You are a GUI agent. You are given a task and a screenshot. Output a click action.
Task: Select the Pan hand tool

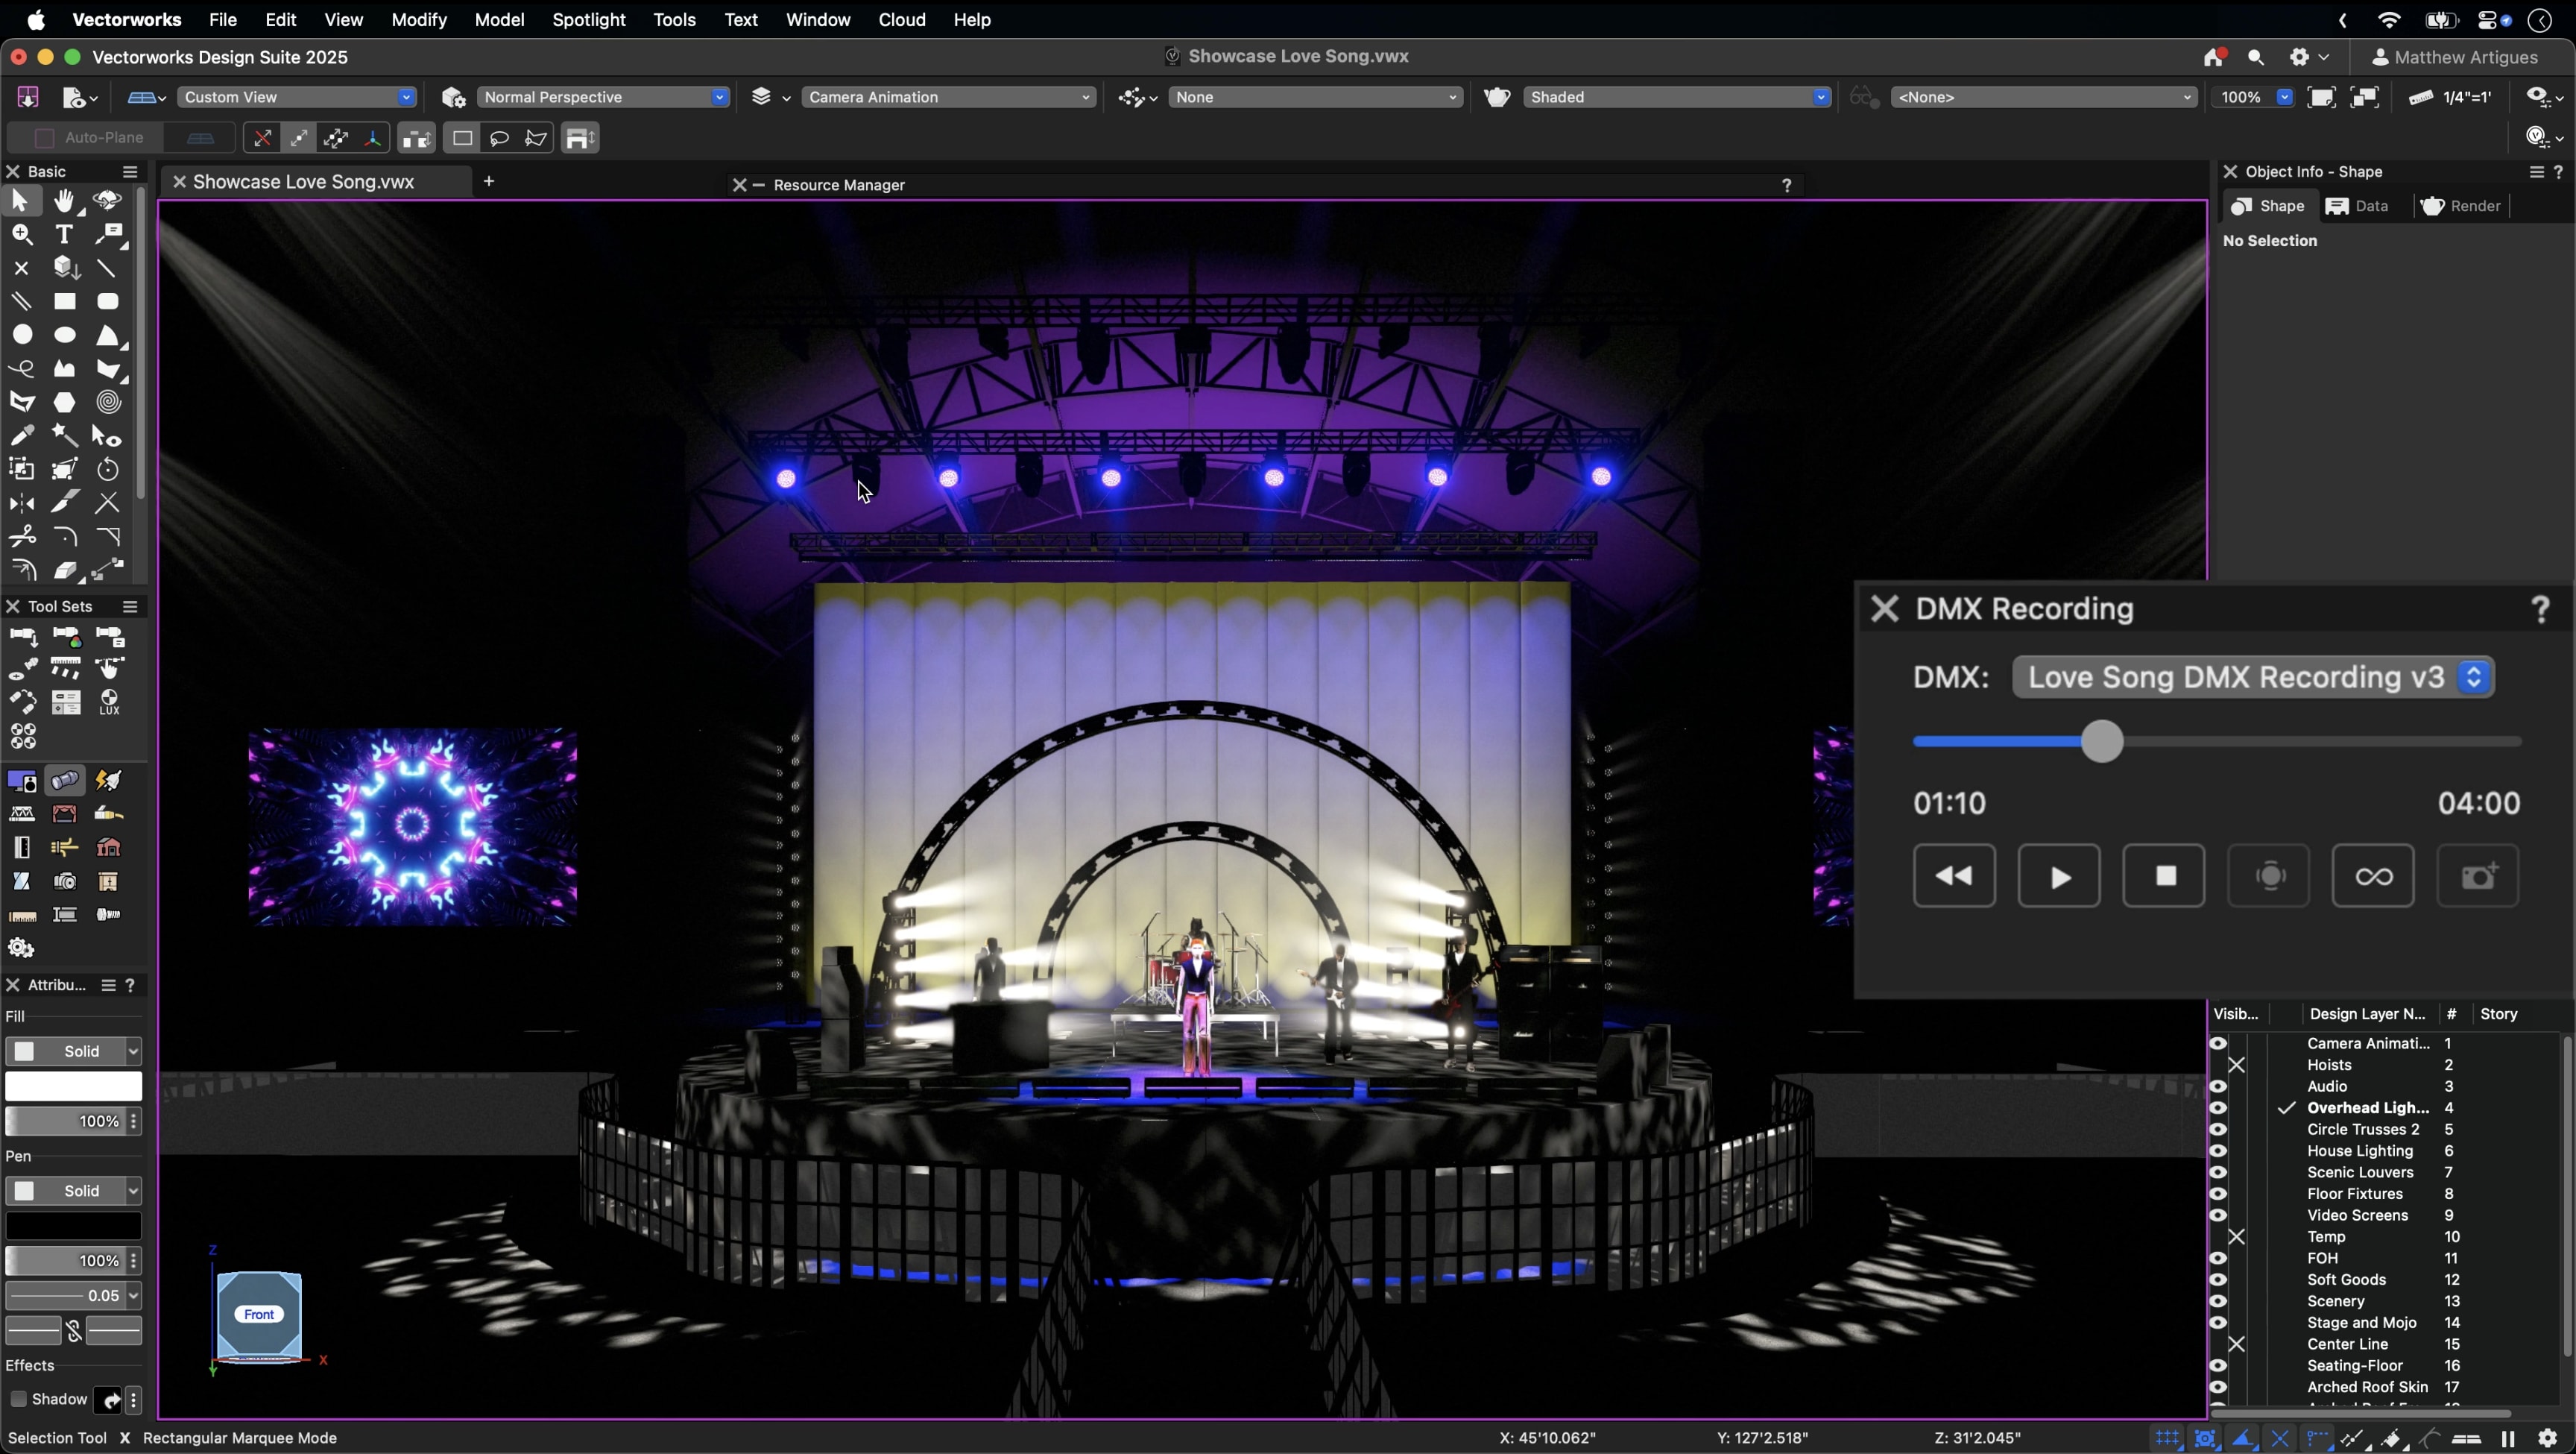(x=65, y=201)
